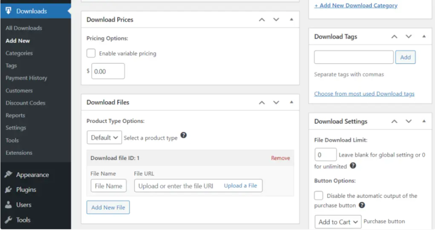
Task: Open the Default product type dropdown
Action: tap(104, 138)
